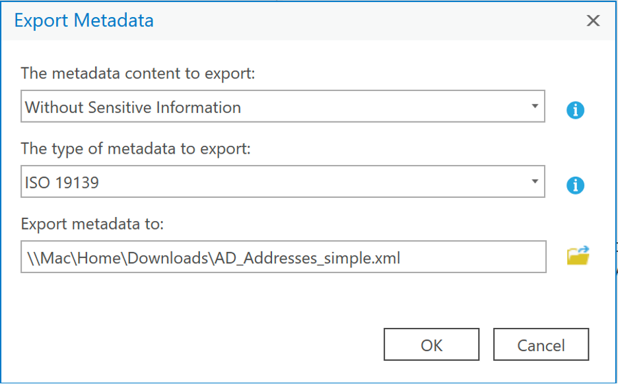Expand the metadata content dropdown arrow
This screenshot has width=618, height=384.
coord(535,107)
